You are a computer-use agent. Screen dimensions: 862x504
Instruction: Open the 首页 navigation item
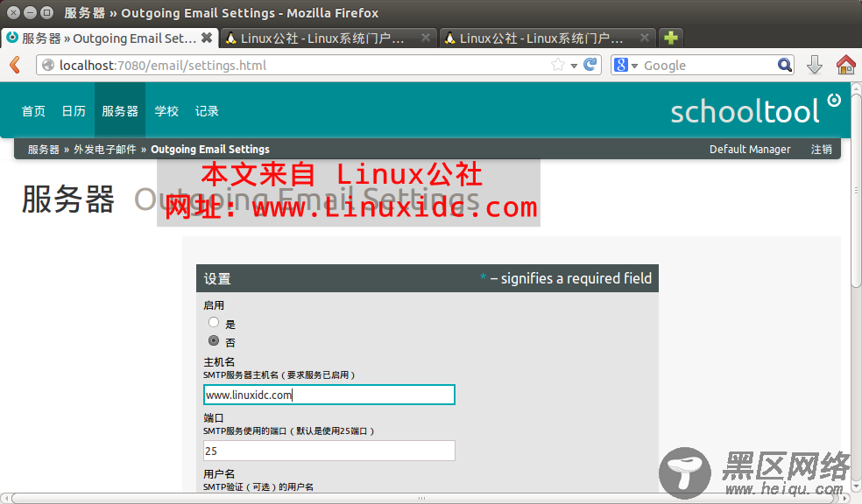pos(33,111)
